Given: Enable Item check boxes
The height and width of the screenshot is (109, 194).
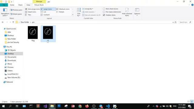Looking at the screenshot, I should 104,9.
